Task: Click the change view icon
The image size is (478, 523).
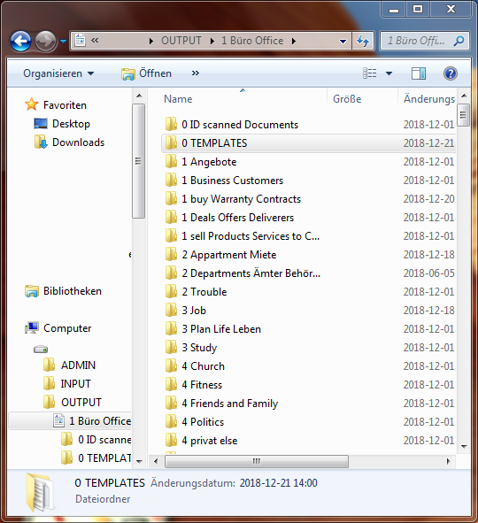Action: click(x=370, y=73)
